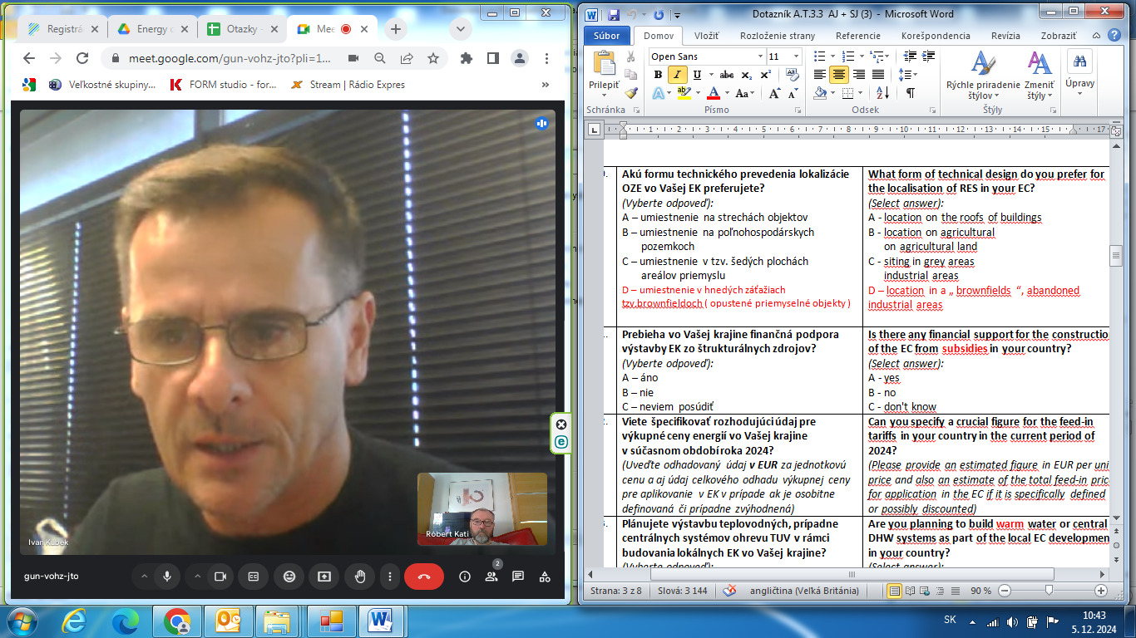This screenshot has height=638, width=1136.
Task: Mute the microphone in Google Meet
Action: [x=167, y=577]
